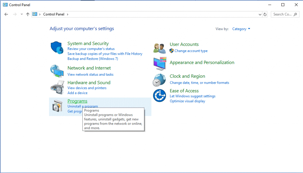The height and width of the screenshot is (173, 303).
Task: Click Change date, time, or number formats
Action: click(199, 83)
